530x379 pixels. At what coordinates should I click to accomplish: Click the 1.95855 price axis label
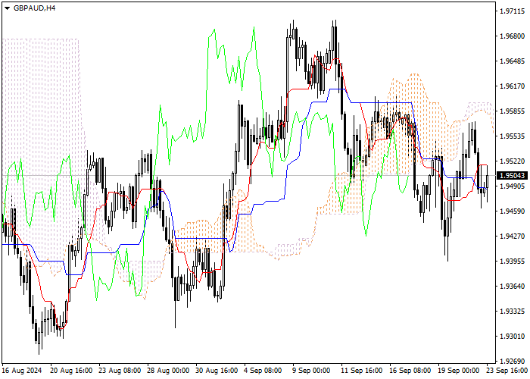513,111
